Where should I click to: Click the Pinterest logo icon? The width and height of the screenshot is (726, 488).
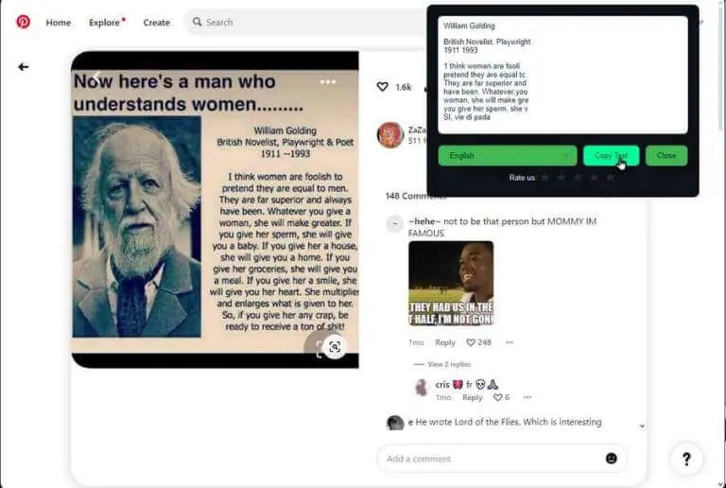23,22
